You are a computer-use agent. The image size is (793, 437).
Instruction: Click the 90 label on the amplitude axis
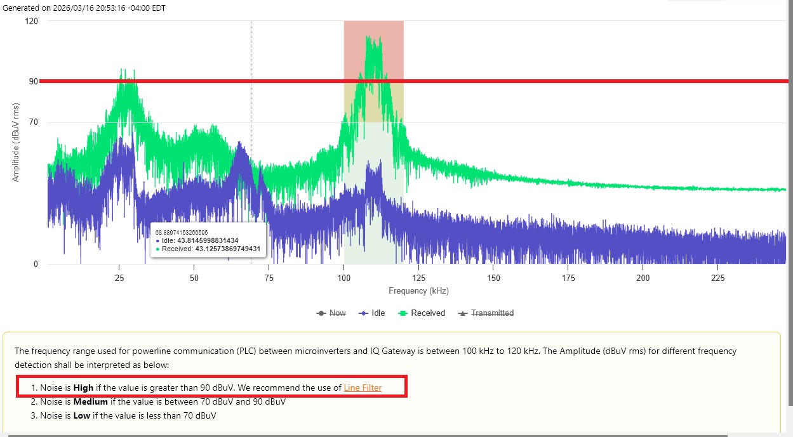coord(33,81)
